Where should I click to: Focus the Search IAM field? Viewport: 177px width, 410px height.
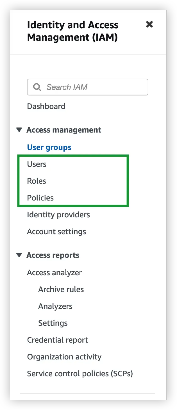[x=87, y=87]
